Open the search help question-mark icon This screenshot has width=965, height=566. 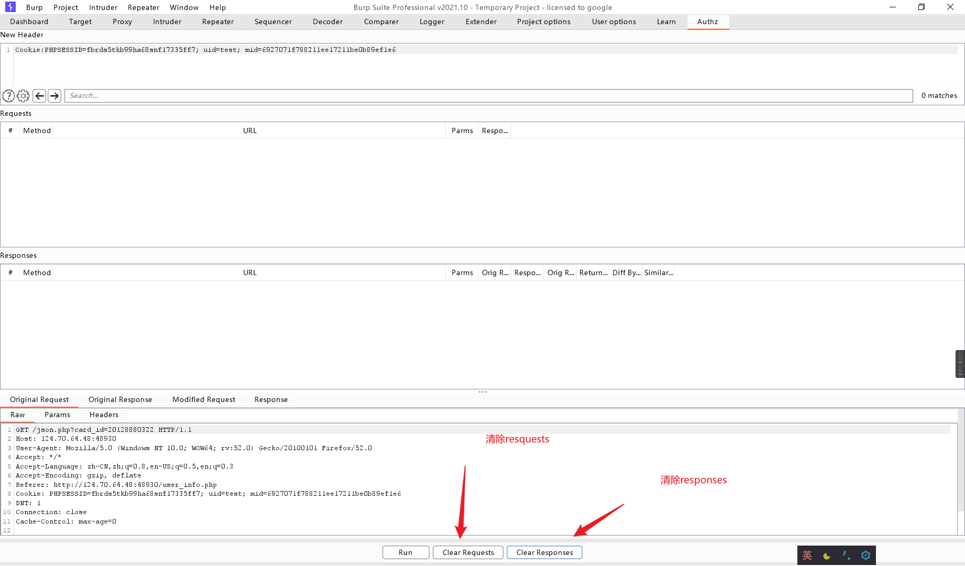point(9,96)
